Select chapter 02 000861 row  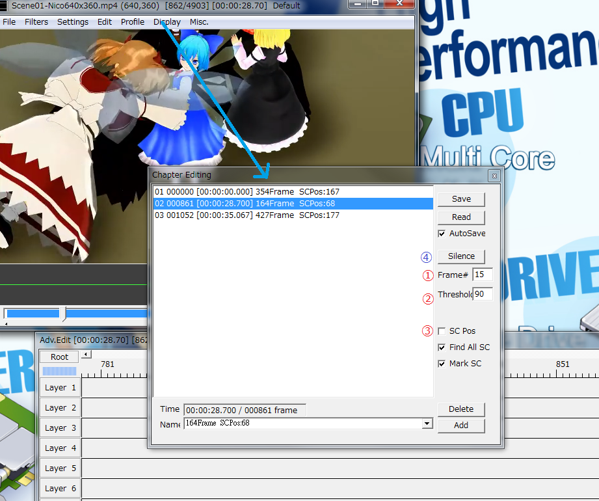pyautogui.click(x=293, y=204)
